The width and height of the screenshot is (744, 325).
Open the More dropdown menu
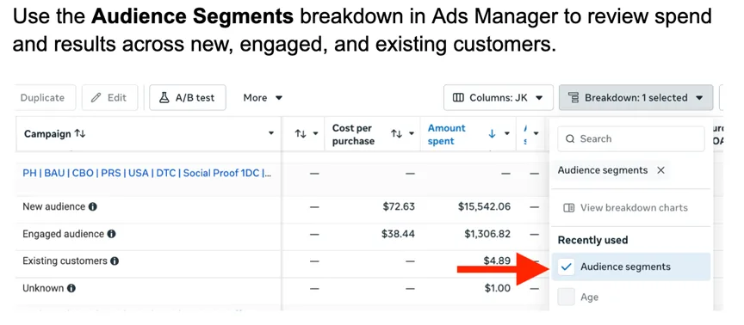tap(263, 98)
